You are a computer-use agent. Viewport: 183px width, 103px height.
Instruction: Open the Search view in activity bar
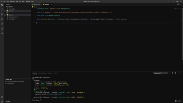tap(2, 9)
